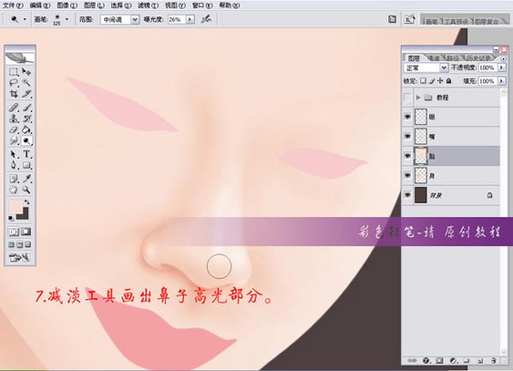Open the 文件 menu

pos(13,5)
